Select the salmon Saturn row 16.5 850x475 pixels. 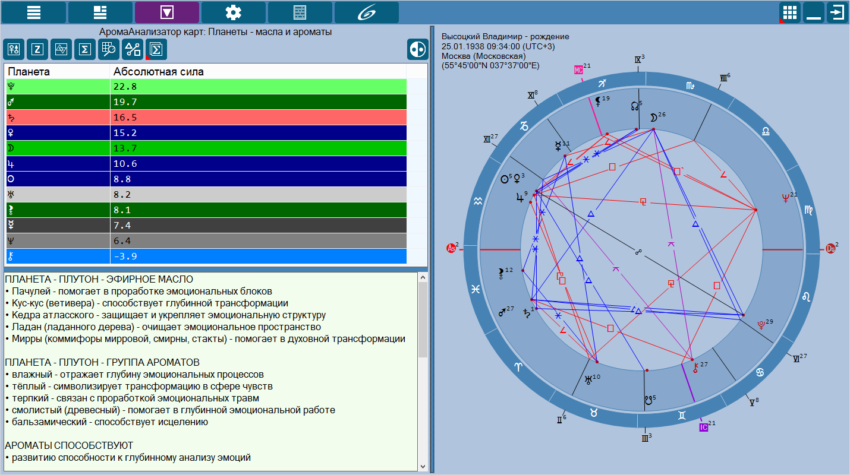(206, 118)
